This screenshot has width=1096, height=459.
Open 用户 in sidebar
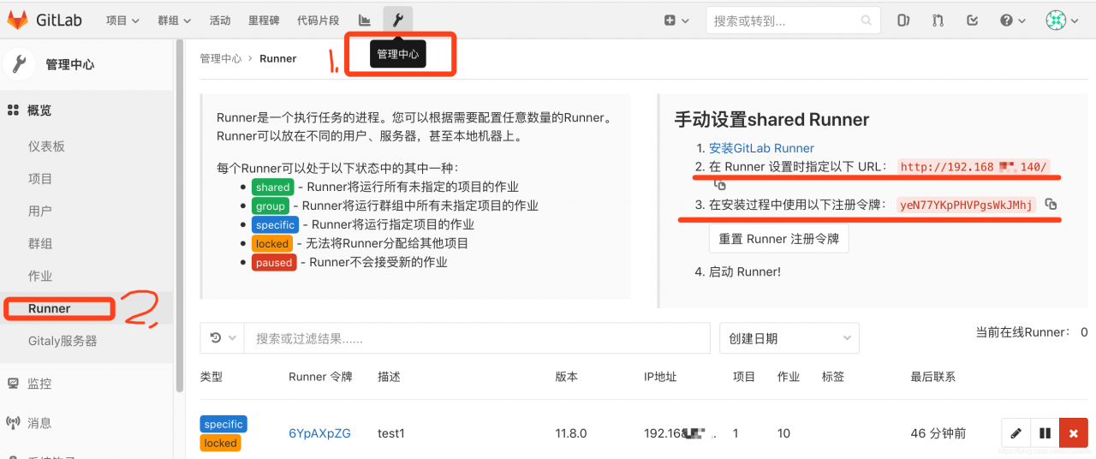[40, 212]
